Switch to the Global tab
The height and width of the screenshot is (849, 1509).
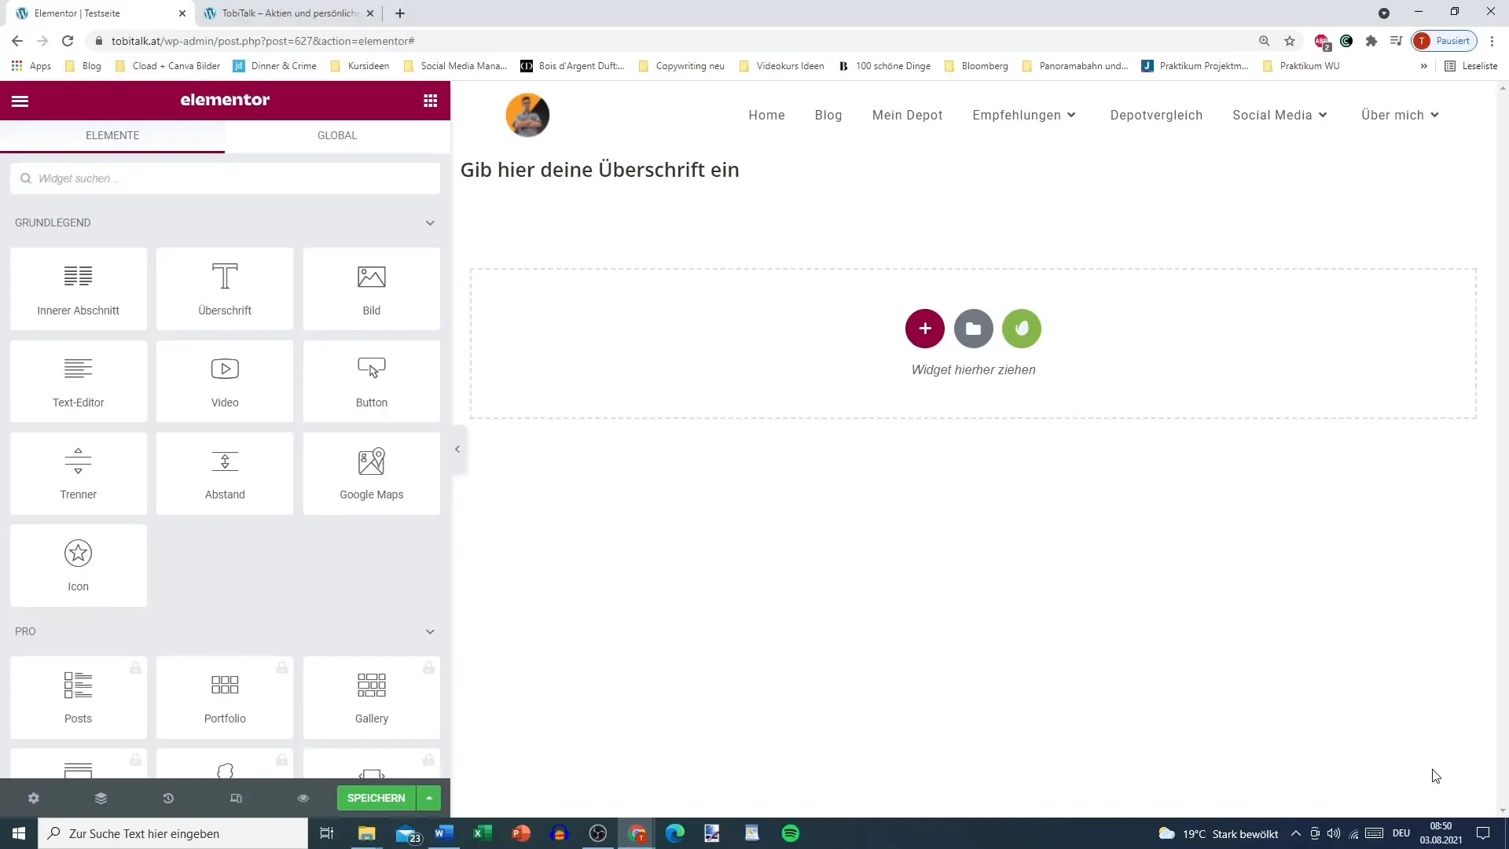coord(337,135)
